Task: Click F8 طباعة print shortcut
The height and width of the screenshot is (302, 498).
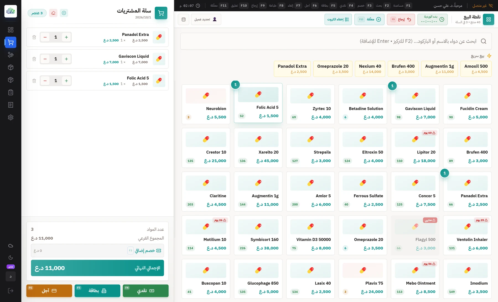Action: [277, 6]
